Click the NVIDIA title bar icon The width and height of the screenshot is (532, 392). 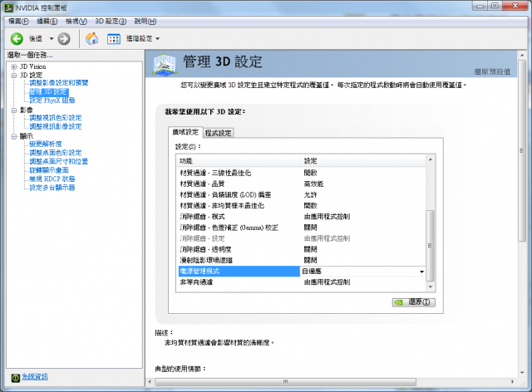(x=9, y=7)
